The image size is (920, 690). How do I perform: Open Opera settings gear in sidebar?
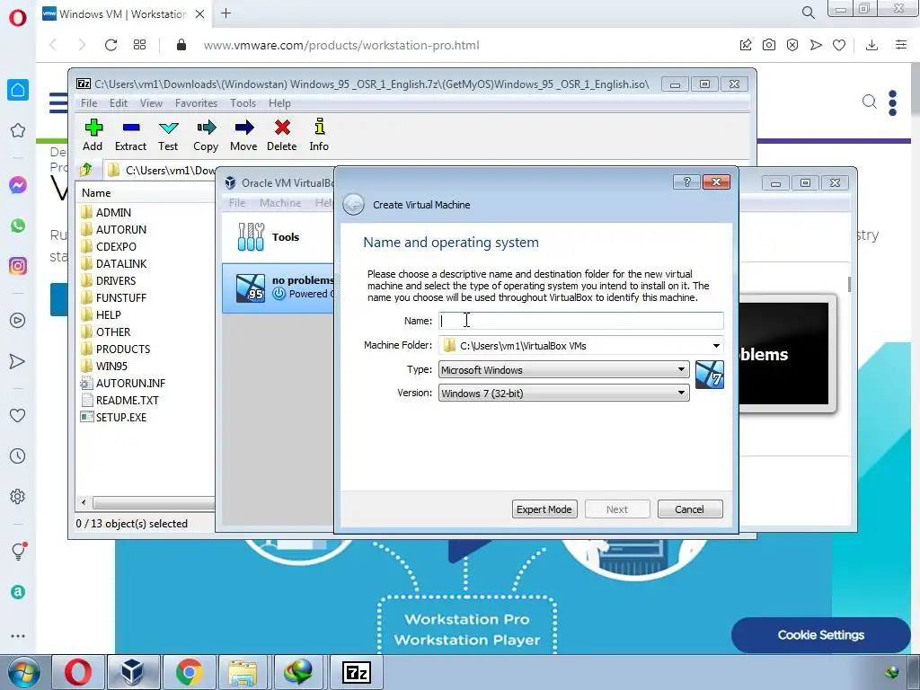[x=18, y=496]
